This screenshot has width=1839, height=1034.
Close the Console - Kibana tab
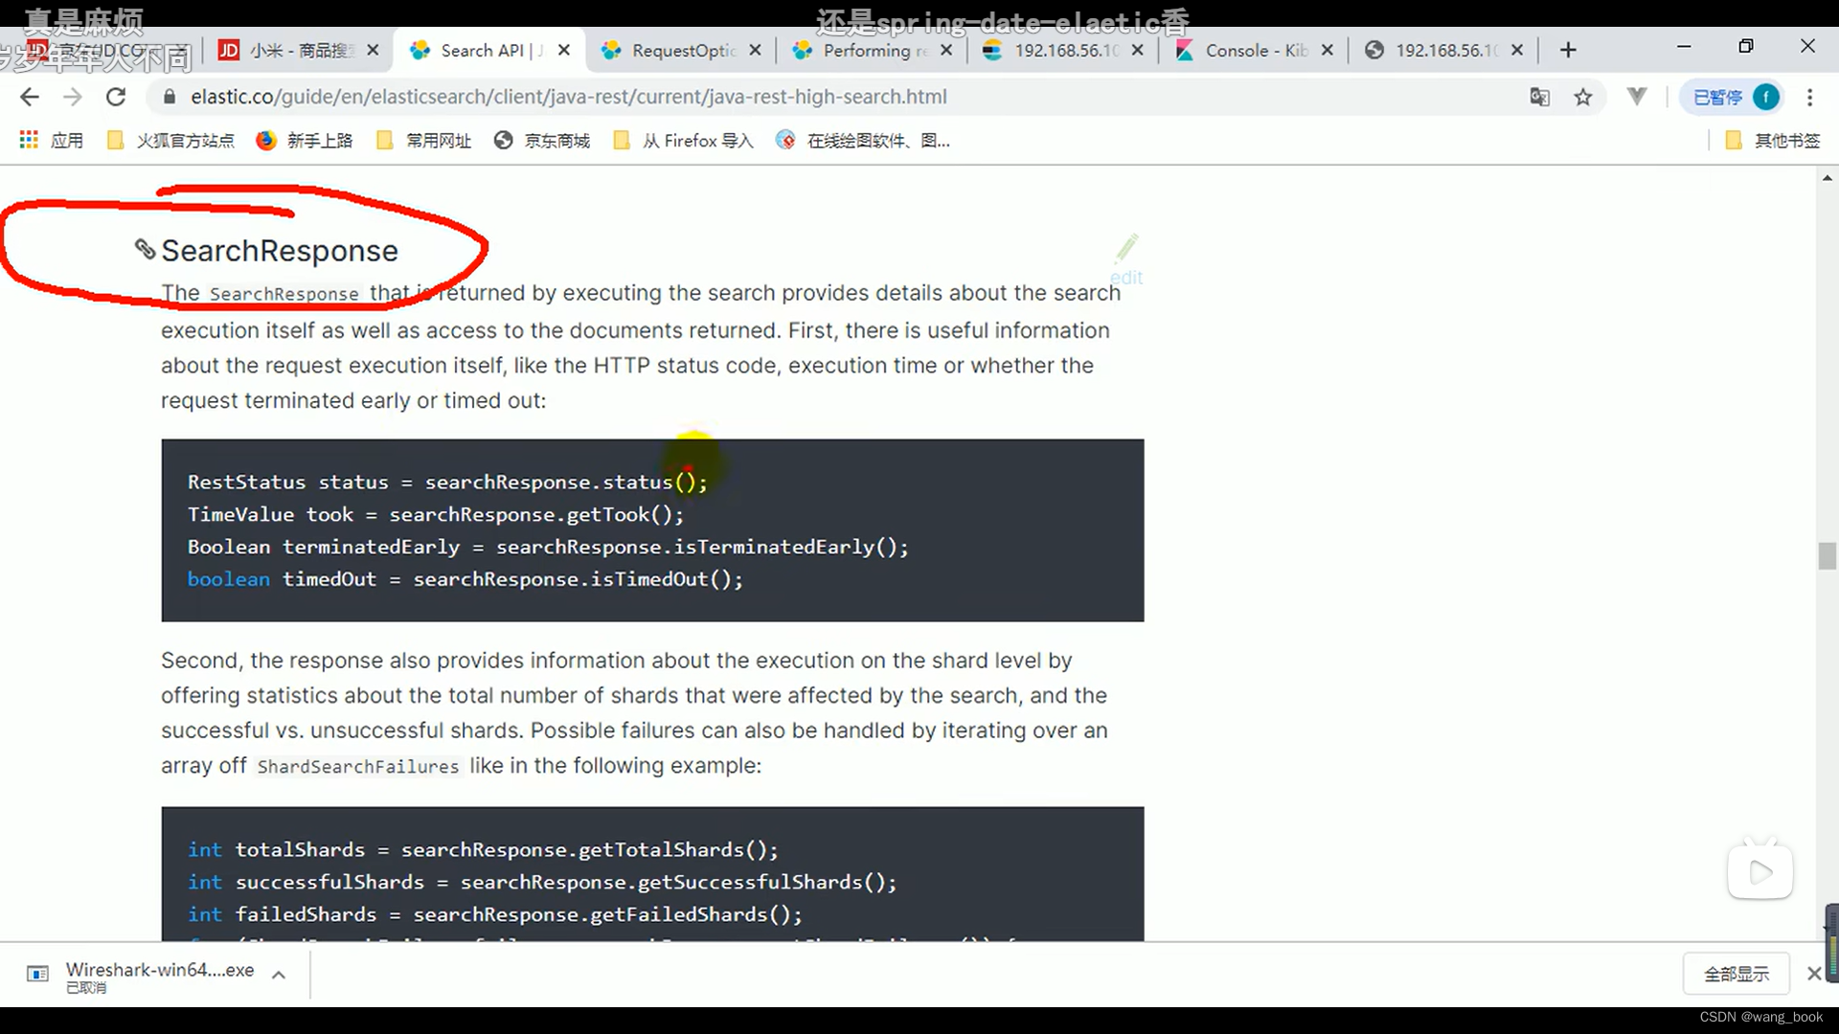click(x=1327, y=50)
